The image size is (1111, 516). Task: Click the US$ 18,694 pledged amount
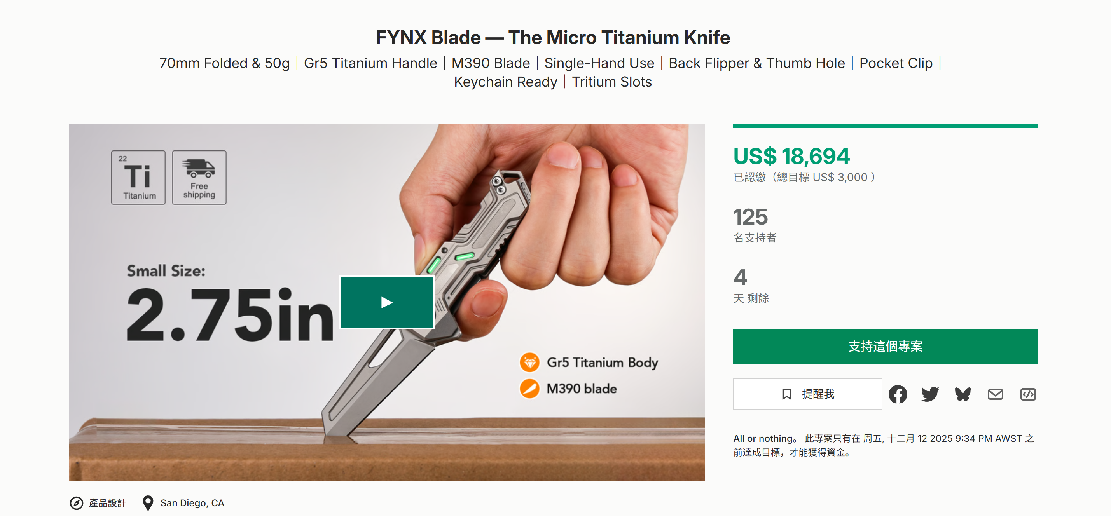(x=791, y=156)
